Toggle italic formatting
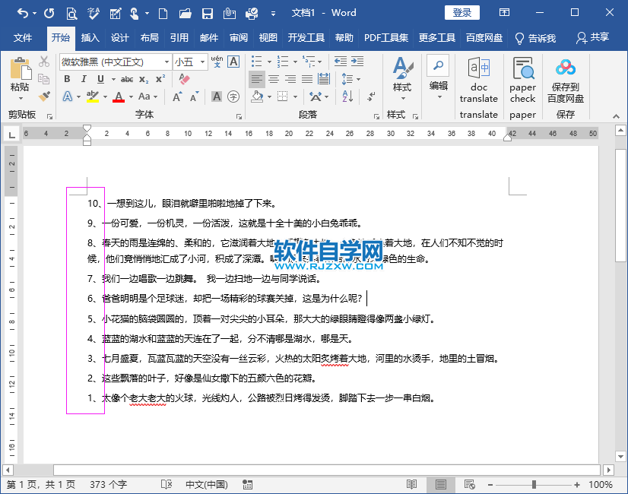628x494 pixels. 84,78
